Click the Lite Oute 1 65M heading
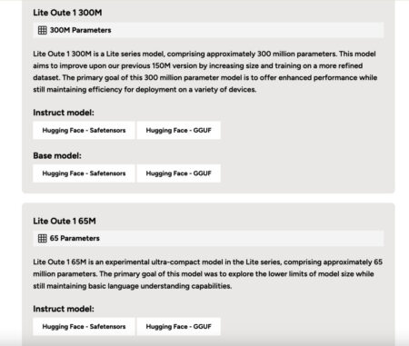This screenshot has width=409, height=346. (x=65, y=221)
